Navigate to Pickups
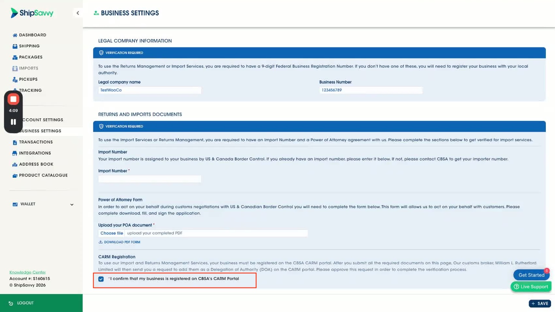Screen dimensions: 555x312 [28, 79]
